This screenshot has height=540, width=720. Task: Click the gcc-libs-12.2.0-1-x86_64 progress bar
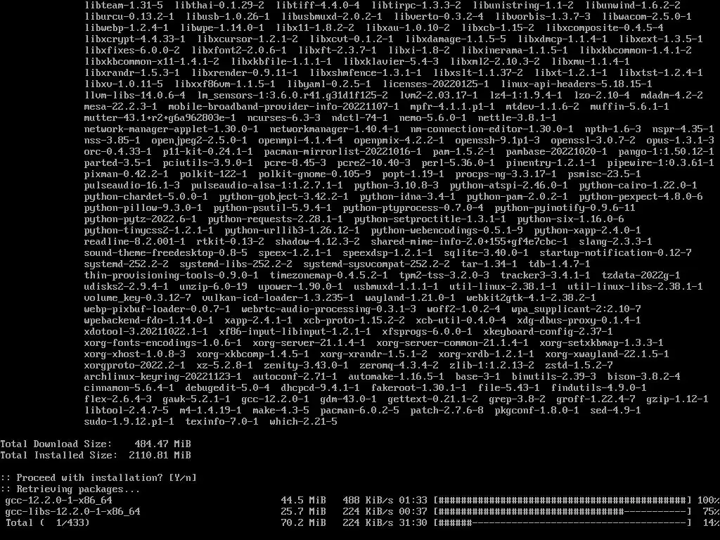click(x=562, y=512)
